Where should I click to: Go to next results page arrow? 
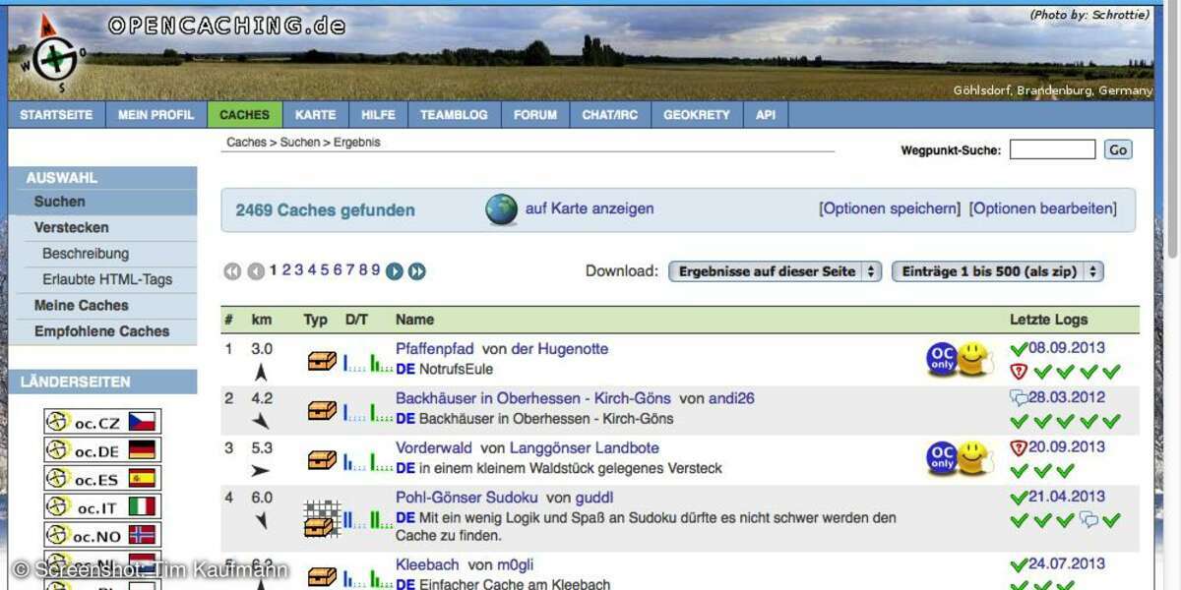(395, 271)
